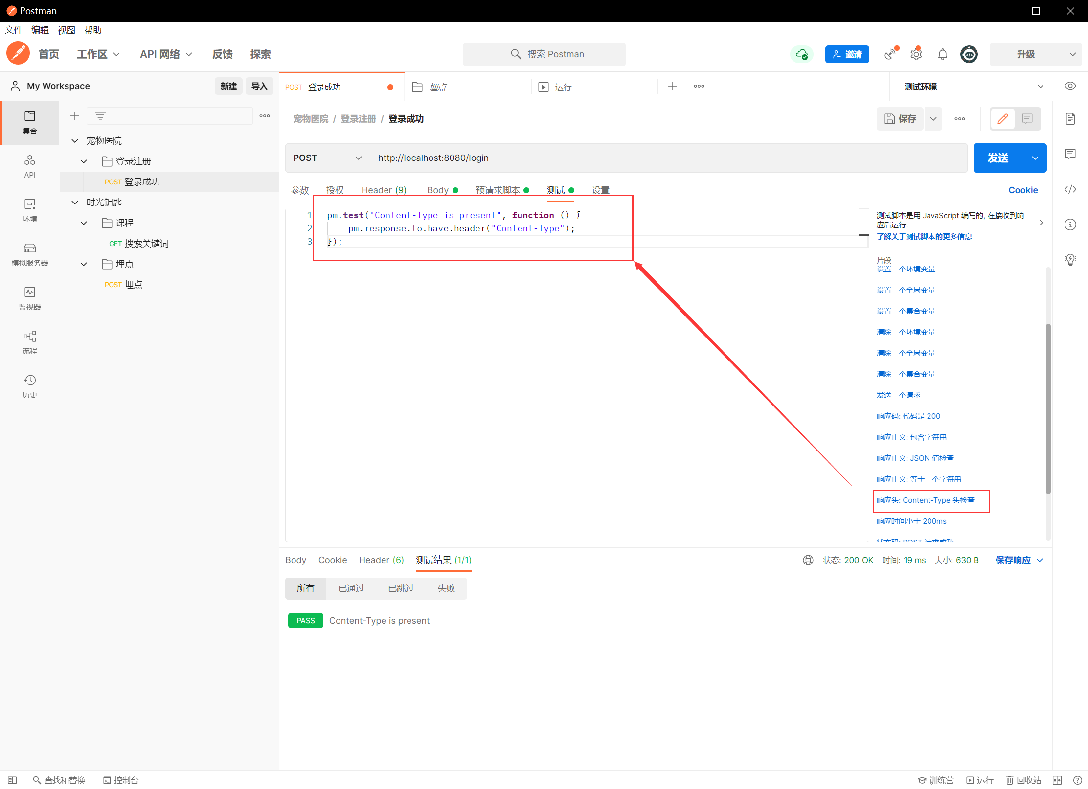Click the 发送 send button

(x=997, y=158)
